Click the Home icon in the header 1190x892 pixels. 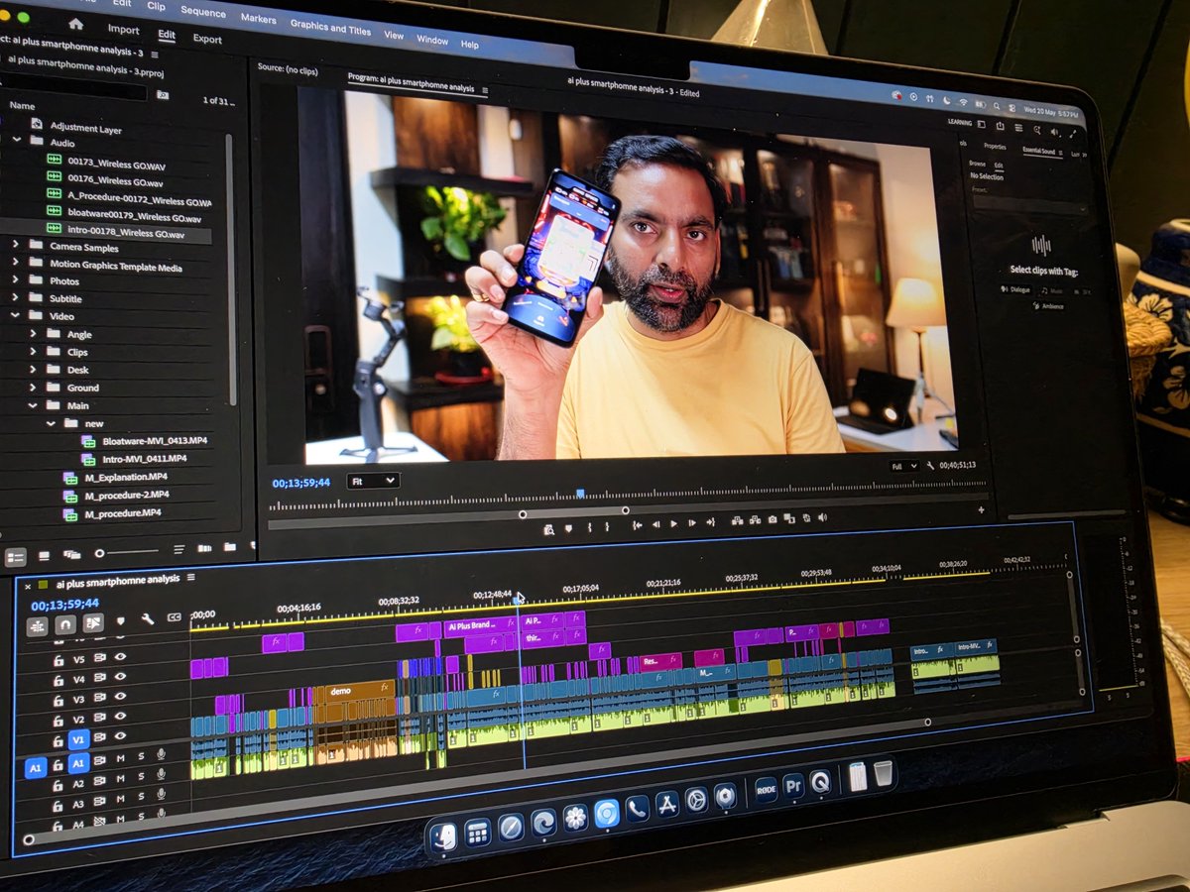(x=75, y=24)
